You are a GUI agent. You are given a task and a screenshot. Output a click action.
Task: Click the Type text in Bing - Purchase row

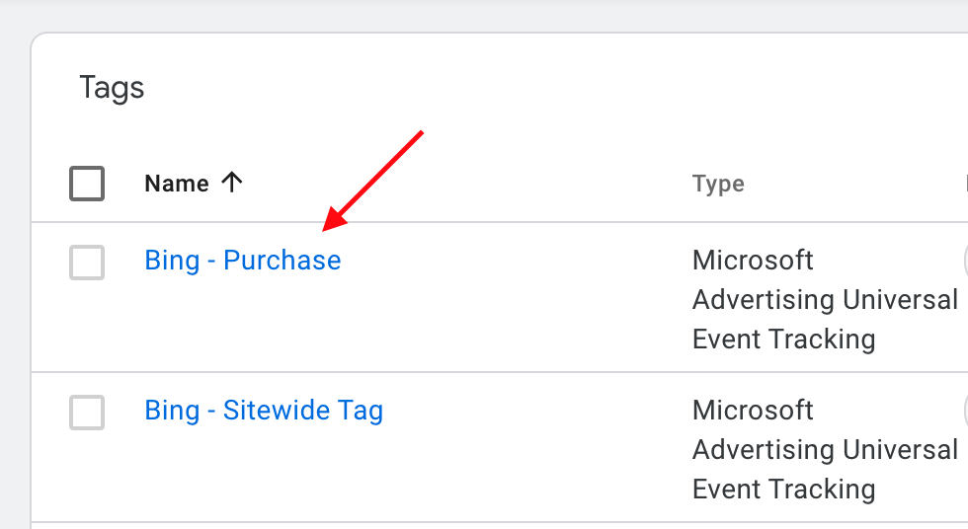pyautogui.click(x=825, y=300)
